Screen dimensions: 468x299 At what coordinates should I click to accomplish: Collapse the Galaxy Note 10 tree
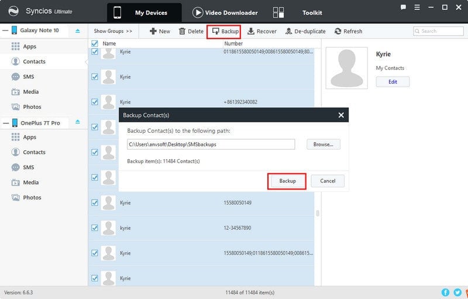pyautogui.click(x=5, y=30)
